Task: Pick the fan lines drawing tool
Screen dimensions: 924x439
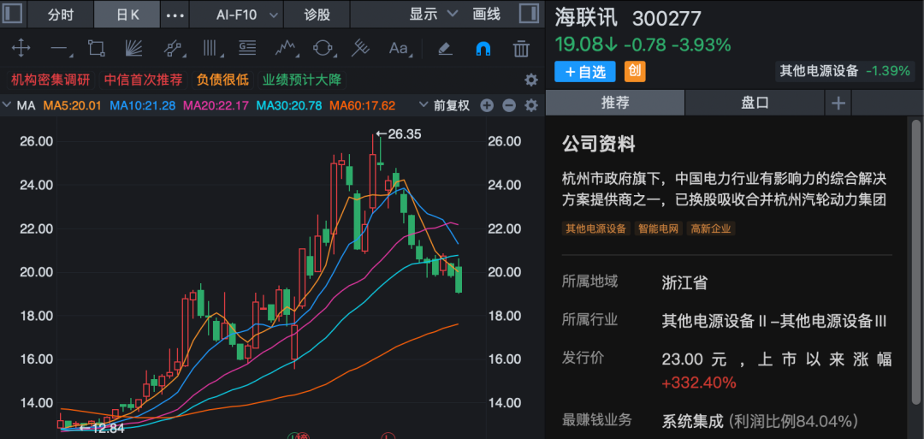Action: (135, 48)
